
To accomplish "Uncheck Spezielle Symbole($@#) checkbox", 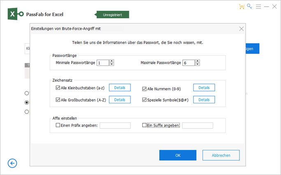I will click(x=144, y=100).
